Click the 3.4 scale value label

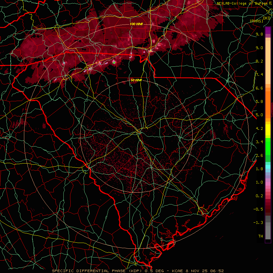click(259, 142)
